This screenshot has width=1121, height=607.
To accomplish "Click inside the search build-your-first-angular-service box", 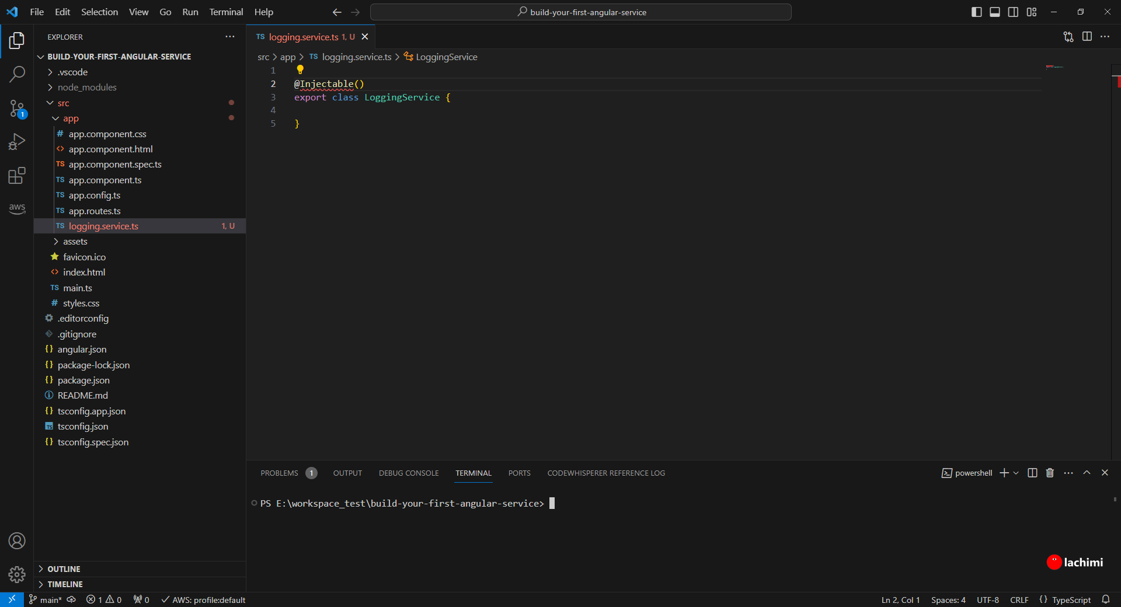I will coord(582,12).
